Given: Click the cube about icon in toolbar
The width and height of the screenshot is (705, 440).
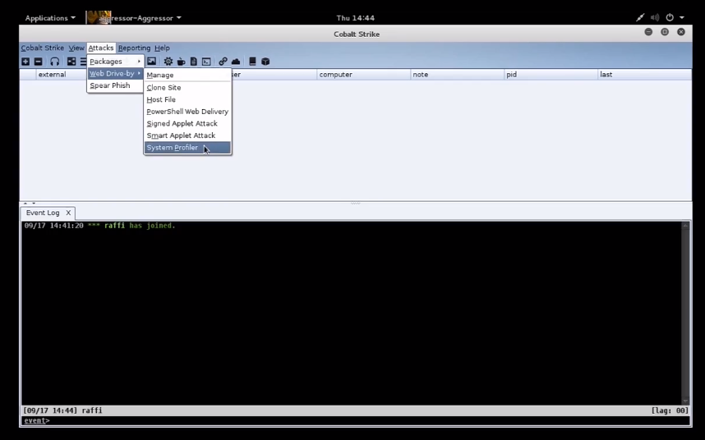Looking at the screenshot, I should pos(265,62).
